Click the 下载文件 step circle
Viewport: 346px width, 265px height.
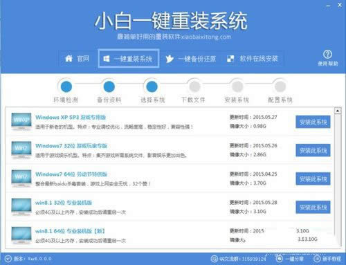(x=194, y=86)
